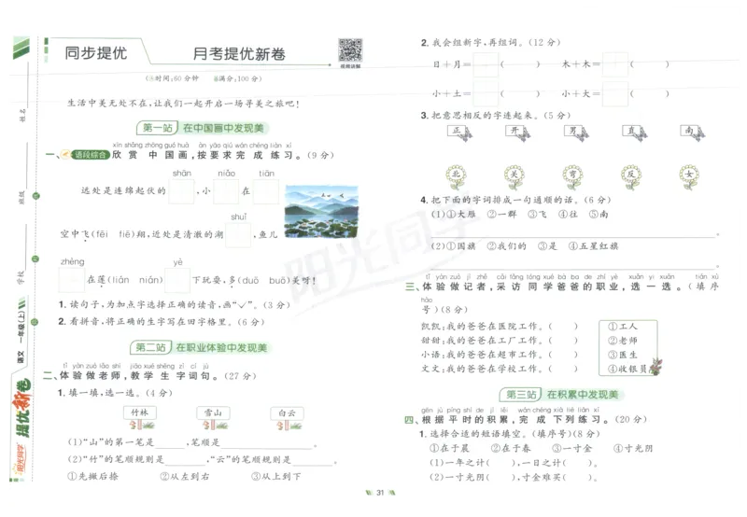Screen dimensions: 747x517
Task: Click the flag labeled 直
Action: pos(635,133)
